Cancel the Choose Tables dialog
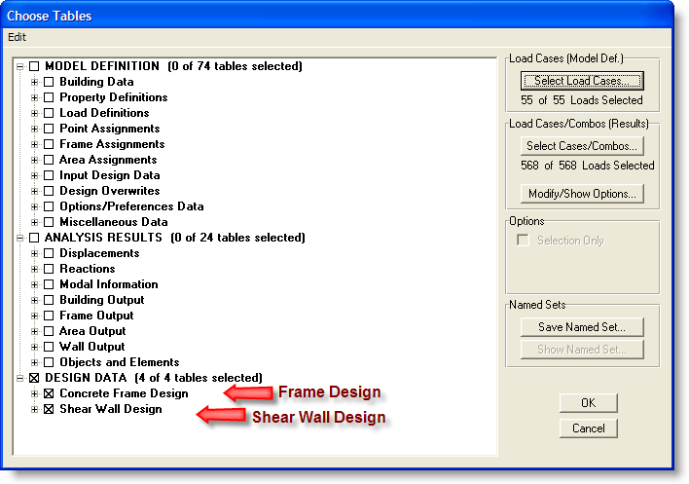The width and height of the screenshot is (689, 484). [588, 428]
